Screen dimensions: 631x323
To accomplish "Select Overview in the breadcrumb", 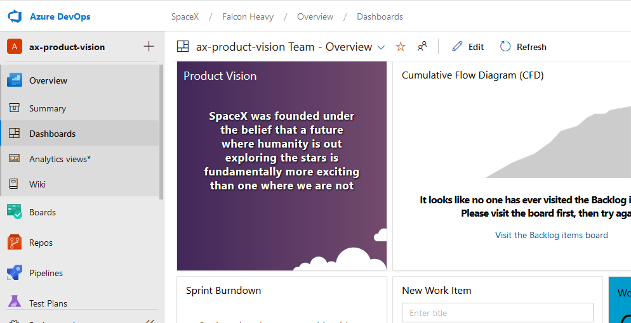I will pyautogui.click(x=315, y=17).
